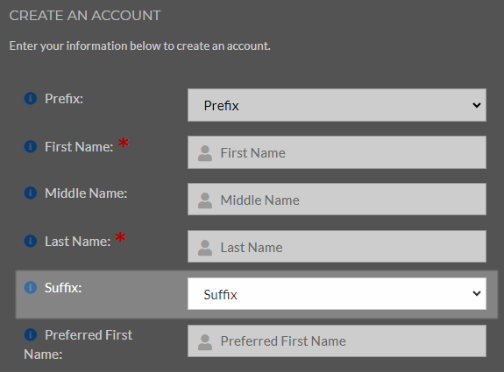Open the Suffix dropdown menu
This screenshot has height=372, width=504.
(337, 294)
